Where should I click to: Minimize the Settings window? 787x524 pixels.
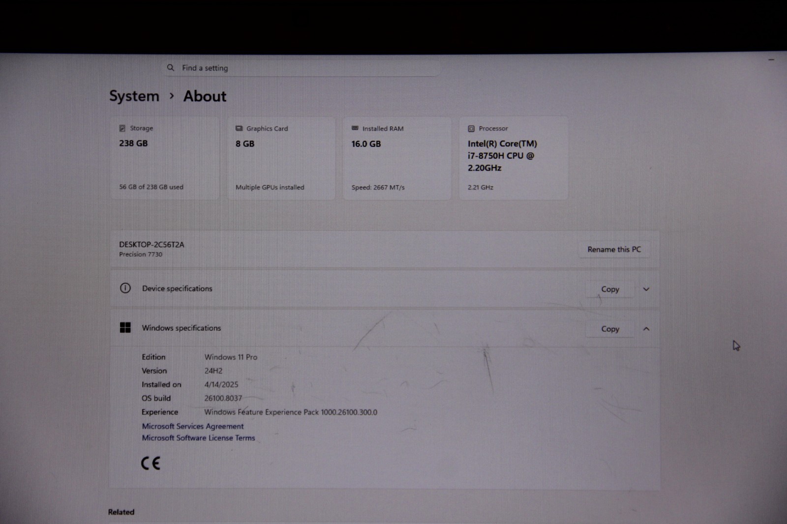pyautogui.click(x=771, y=59)
